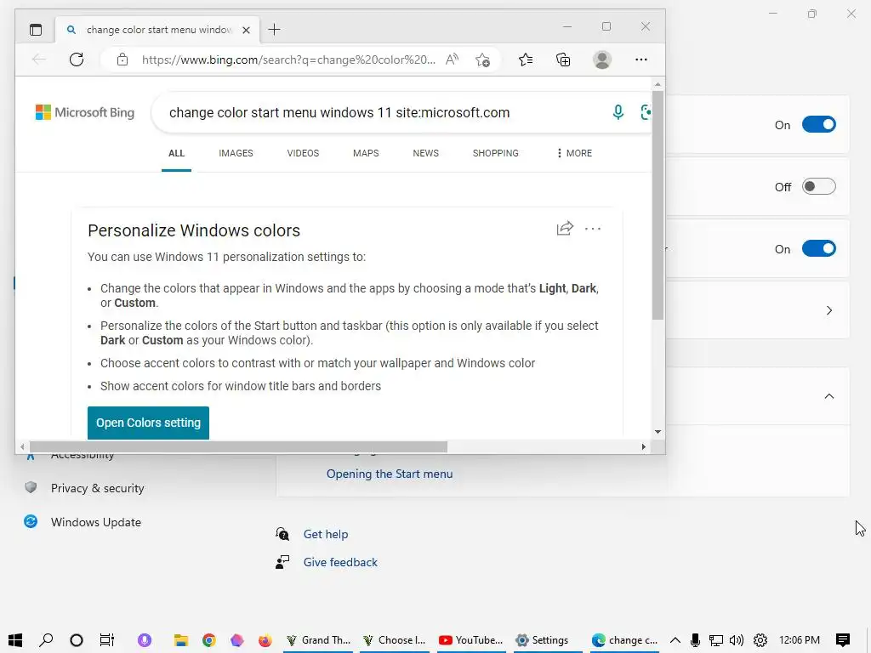This screenshot has height=653, width=871.
Task: Click Open Colors setting button
Action: [148, 423]
